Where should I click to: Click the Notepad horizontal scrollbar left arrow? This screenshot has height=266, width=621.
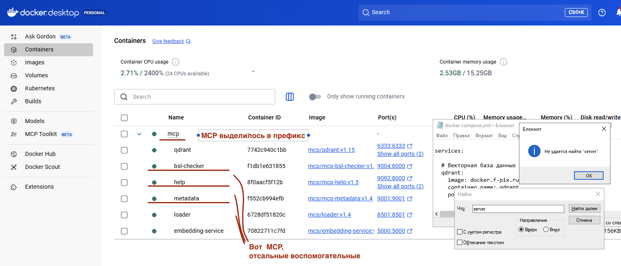(x=437, y=214)
